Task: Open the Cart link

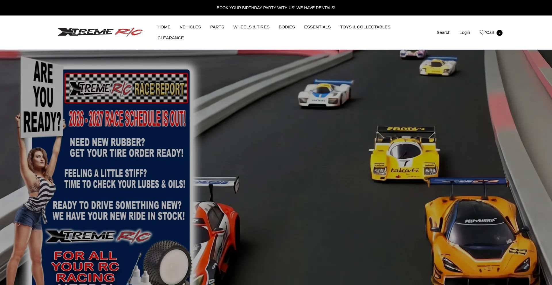Action: tap(490, 32)
